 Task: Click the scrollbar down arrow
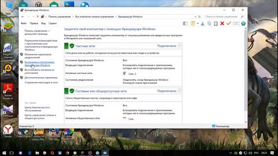[245, 122]
